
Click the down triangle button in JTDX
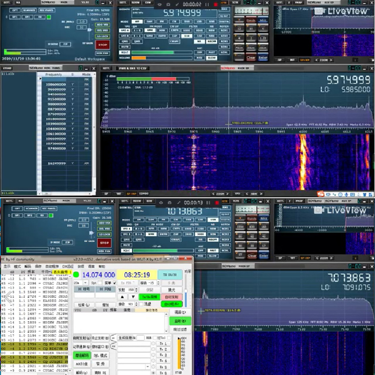tap(133, 297)
